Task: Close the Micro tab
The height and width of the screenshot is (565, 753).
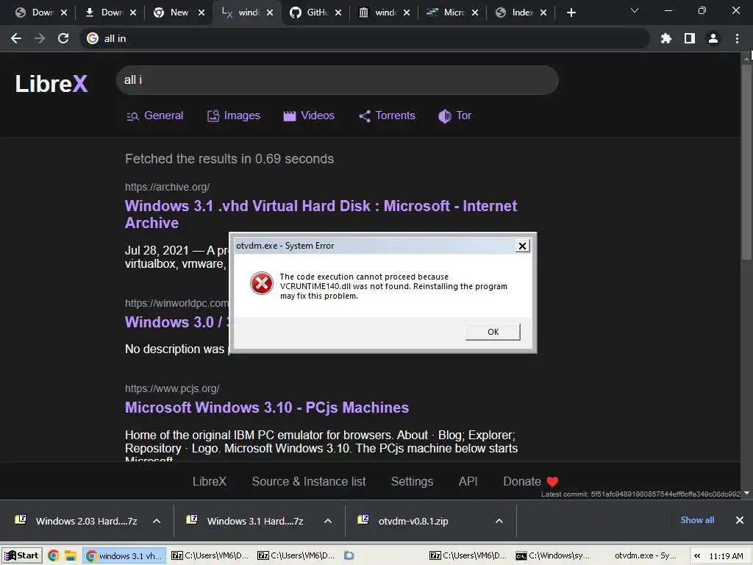Action: pos(475,13)
